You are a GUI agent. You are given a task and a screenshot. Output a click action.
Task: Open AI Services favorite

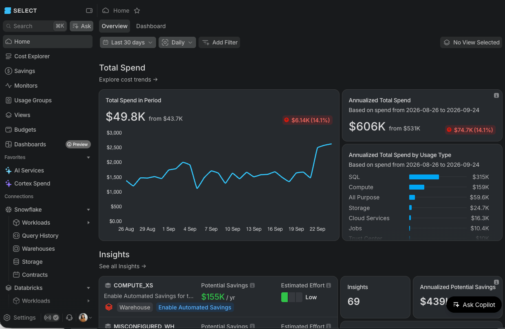click(48, 170)
